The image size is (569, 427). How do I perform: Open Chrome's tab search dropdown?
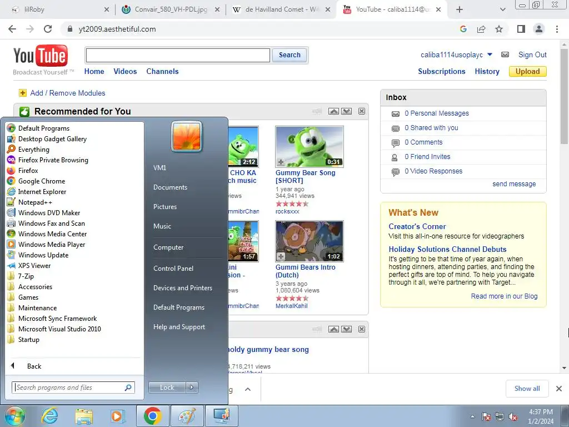point(502,9)
